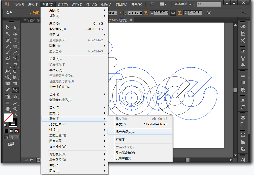254x175 pixels.
Task: Select the Artboard tool
Action: point(8,103)
